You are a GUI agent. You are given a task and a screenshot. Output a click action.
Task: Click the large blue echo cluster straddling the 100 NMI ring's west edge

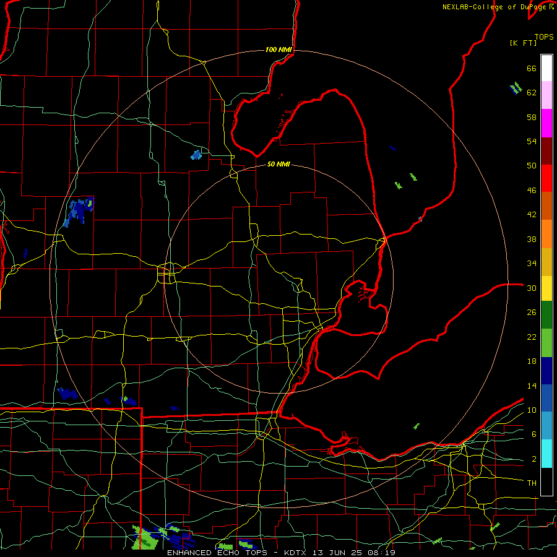pyautogui.click(x=79, y=212)
